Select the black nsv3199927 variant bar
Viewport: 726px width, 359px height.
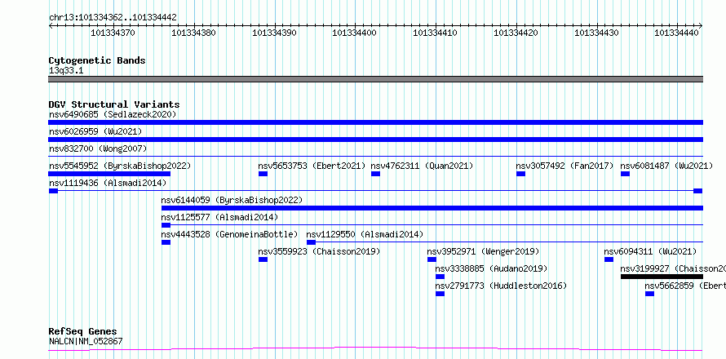[662, 277]
